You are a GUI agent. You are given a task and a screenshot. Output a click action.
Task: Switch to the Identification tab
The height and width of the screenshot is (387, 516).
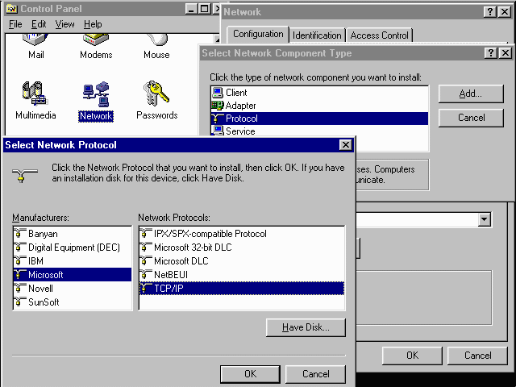(317, 35)
